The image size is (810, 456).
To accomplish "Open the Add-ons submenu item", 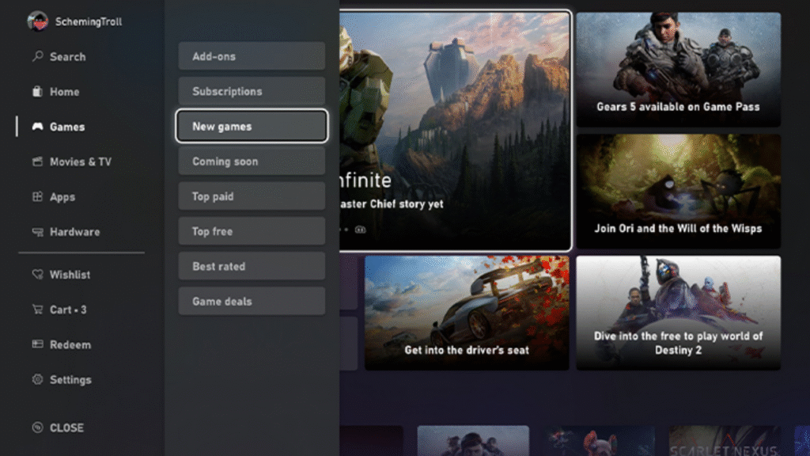I will pos(252,56).
